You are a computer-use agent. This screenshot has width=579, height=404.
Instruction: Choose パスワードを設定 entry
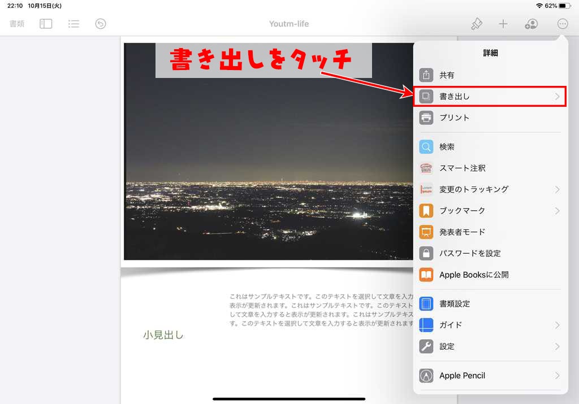pos(490,254)
